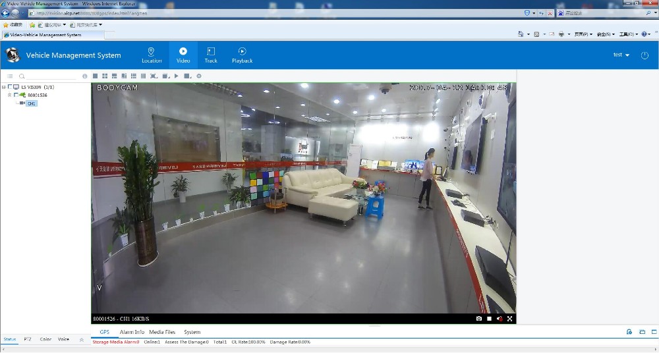Viewport: 659px width, 353px height.
Task: Capture a snapshot with the camera icon
Action: point(478,319)
